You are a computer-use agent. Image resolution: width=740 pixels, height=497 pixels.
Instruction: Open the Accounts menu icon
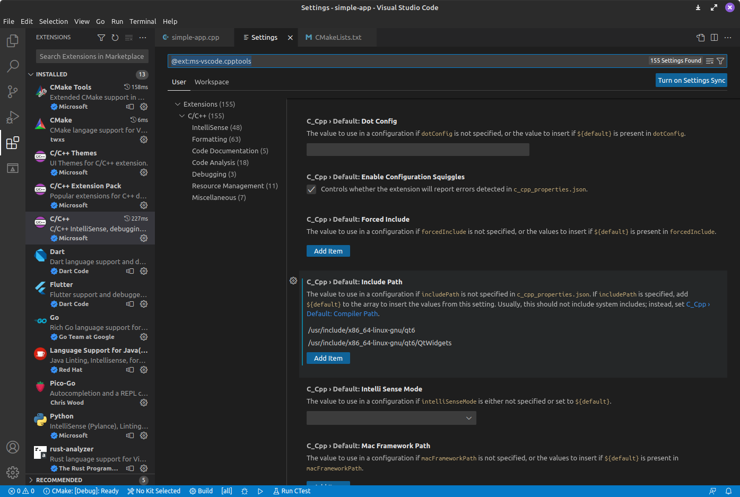coord(13,447)
